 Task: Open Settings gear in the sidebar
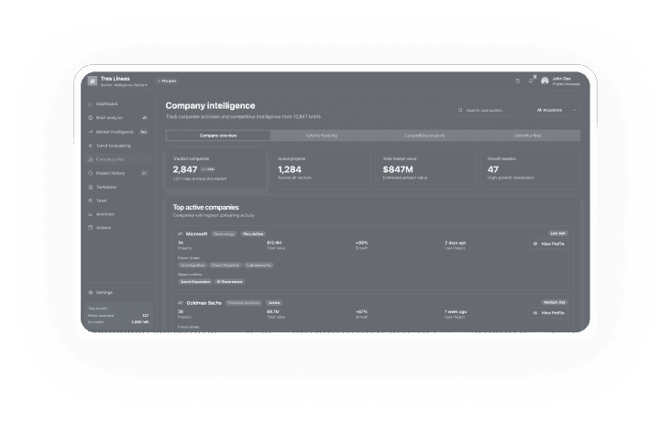tap(91, 293)
